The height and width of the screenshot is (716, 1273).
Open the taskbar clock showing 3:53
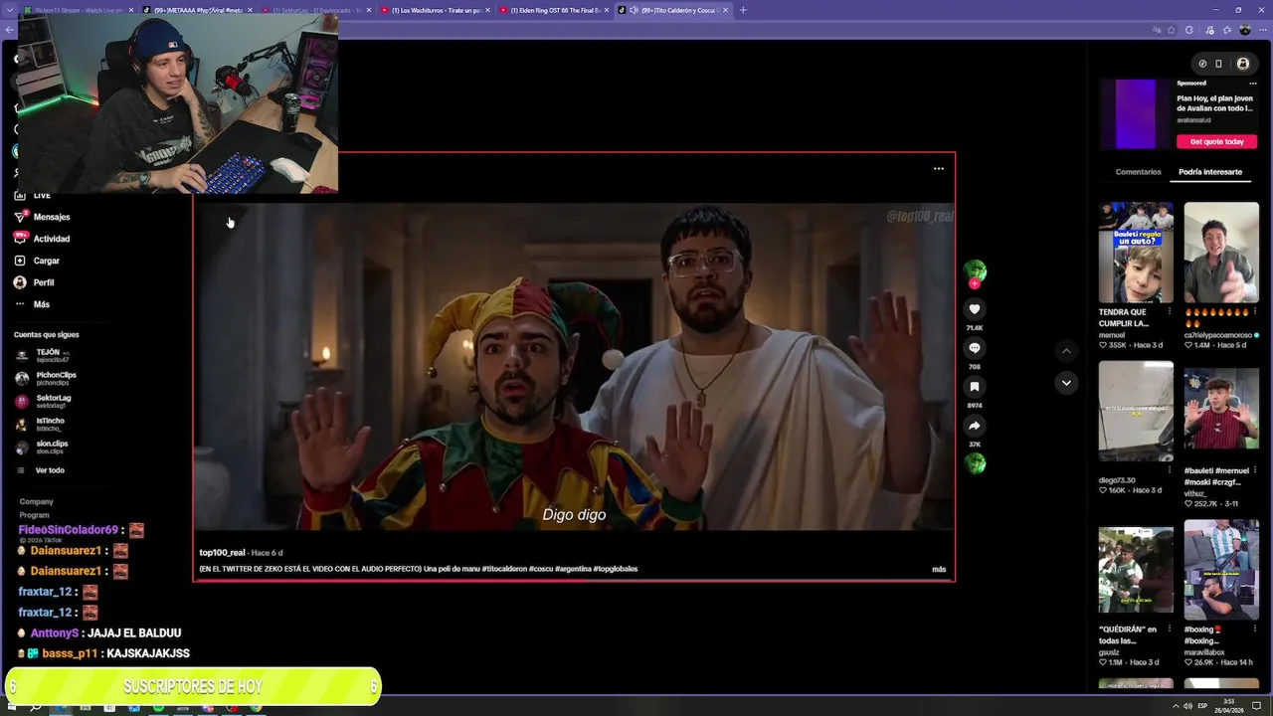click(x=1230, y=706)
